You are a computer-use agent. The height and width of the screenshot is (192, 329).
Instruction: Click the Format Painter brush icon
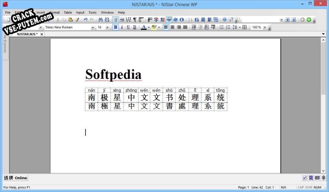tap(77, 20)
